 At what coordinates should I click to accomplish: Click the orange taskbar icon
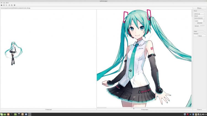(8, 114)
